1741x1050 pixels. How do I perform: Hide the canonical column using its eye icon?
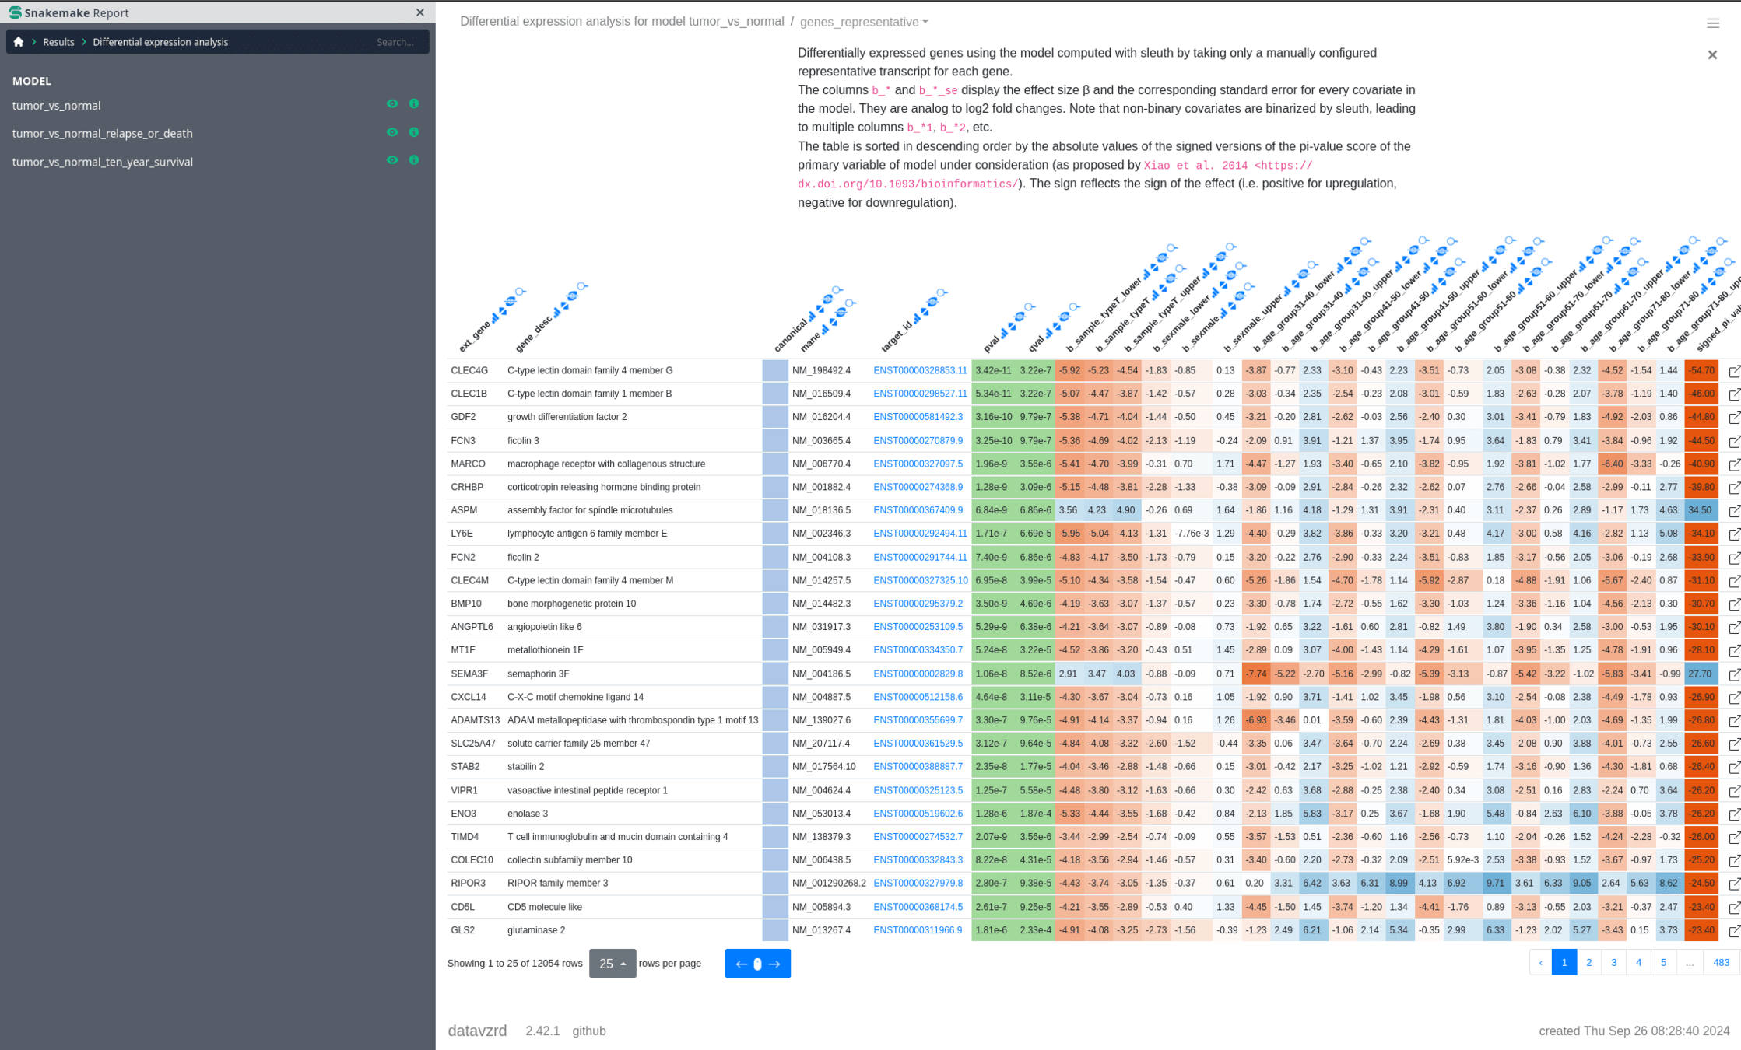[828, 299]
